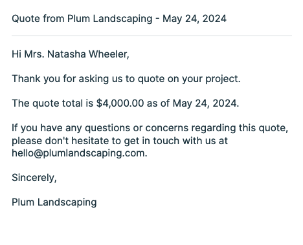Click Plum Landscaping in the subject line
This screenshot has height=245, width=303.
110,19
